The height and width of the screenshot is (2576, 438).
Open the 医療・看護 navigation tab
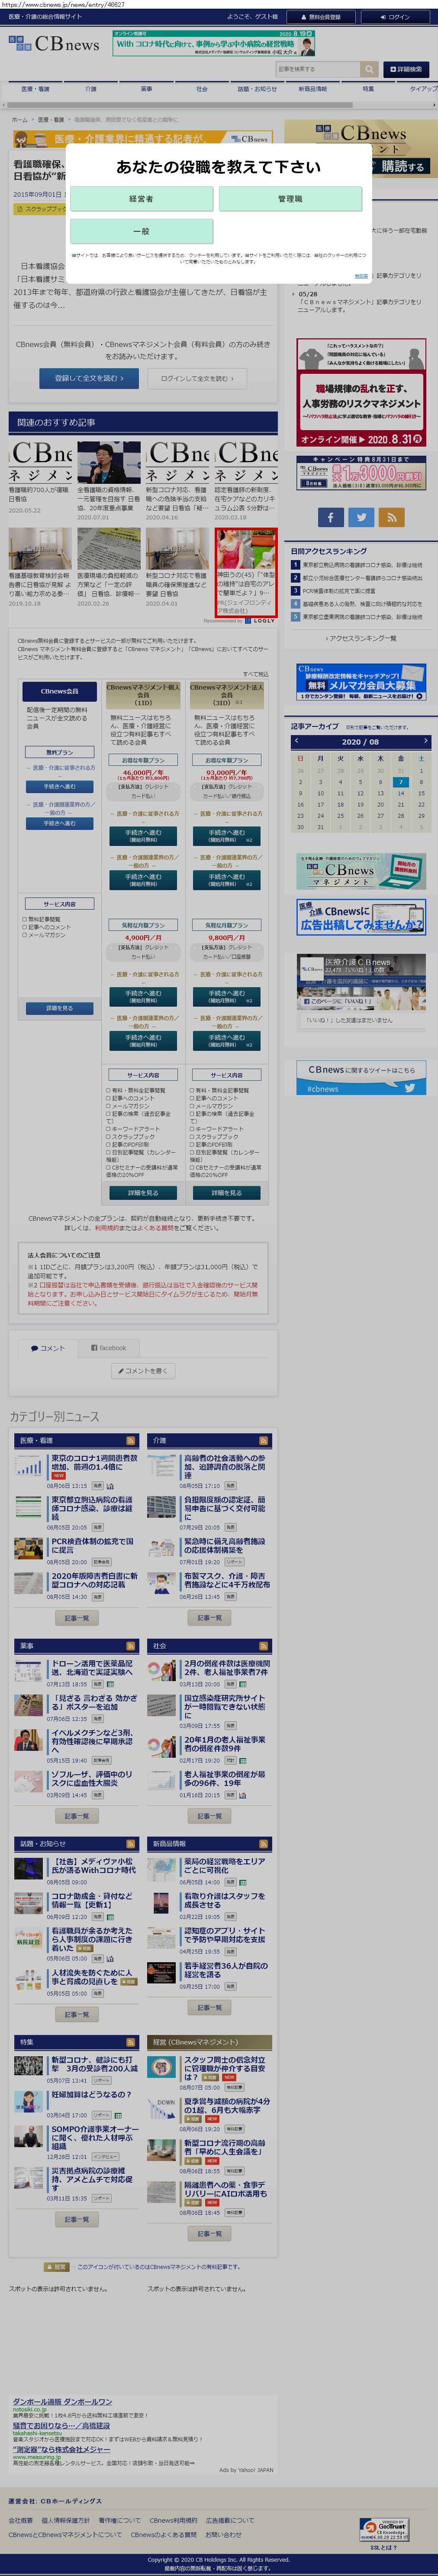pos(34,89)
